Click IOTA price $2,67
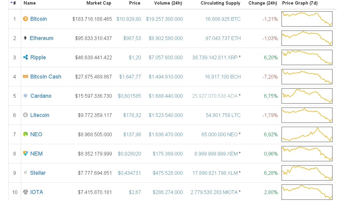The image size is (338, 201). tap(135, 192)
